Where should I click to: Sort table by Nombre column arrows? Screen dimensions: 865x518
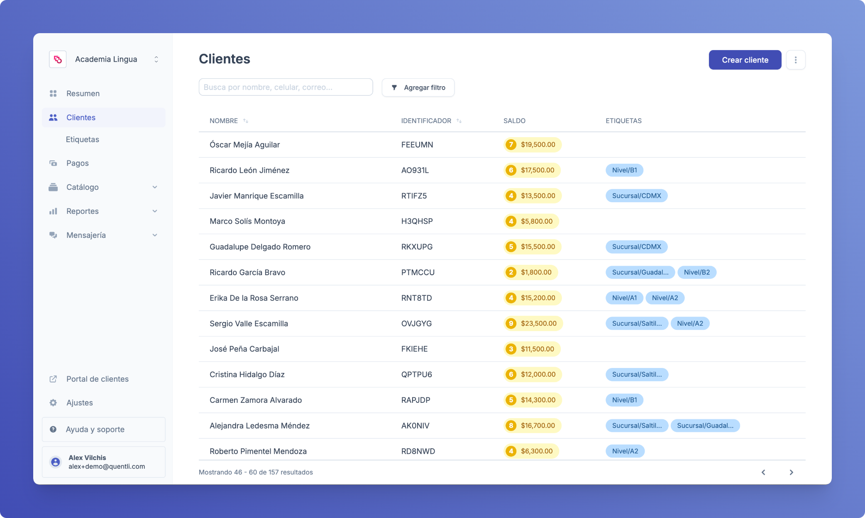(x=246, y=121)
